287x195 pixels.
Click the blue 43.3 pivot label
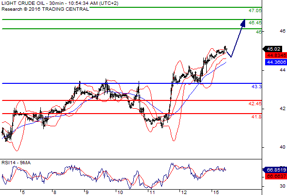point(256,87)
